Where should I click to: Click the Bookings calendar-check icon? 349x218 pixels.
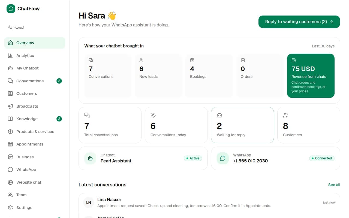[x=192, y=60]
